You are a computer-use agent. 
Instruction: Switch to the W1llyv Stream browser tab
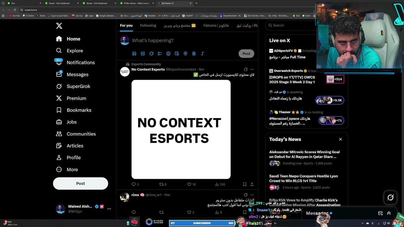(137, 3)
